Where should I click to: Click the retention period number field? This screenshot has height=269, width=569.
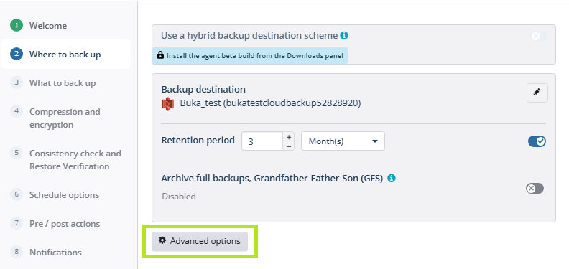pyautogui.click(x=262, y=141)
